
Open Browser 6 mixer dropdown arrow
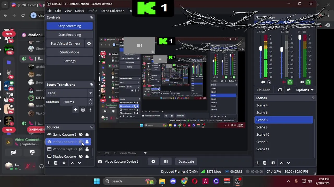312,27
